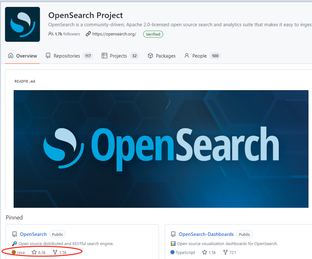View 1.5k stargazers of OpenSearch-Dashboards

pyautogui.click(x=209, y=252)
